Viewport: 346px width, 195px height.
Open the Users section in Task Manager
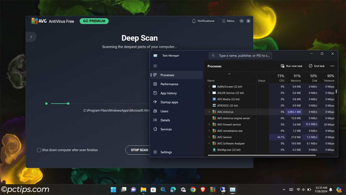pyautogui.click(x=165, y=111)
